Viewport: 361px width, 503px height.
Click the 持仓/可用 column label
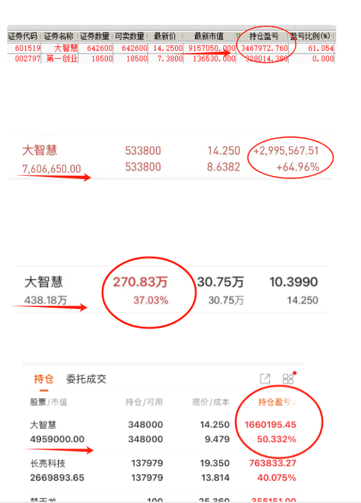(144, 402)
